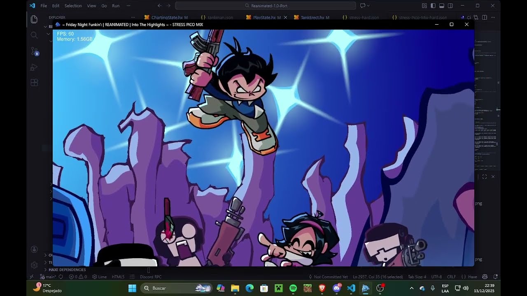The width and height of the screenshot is (527, 296).
Task: Open the Explorer view in VS Code
Action: pos(34,19)
